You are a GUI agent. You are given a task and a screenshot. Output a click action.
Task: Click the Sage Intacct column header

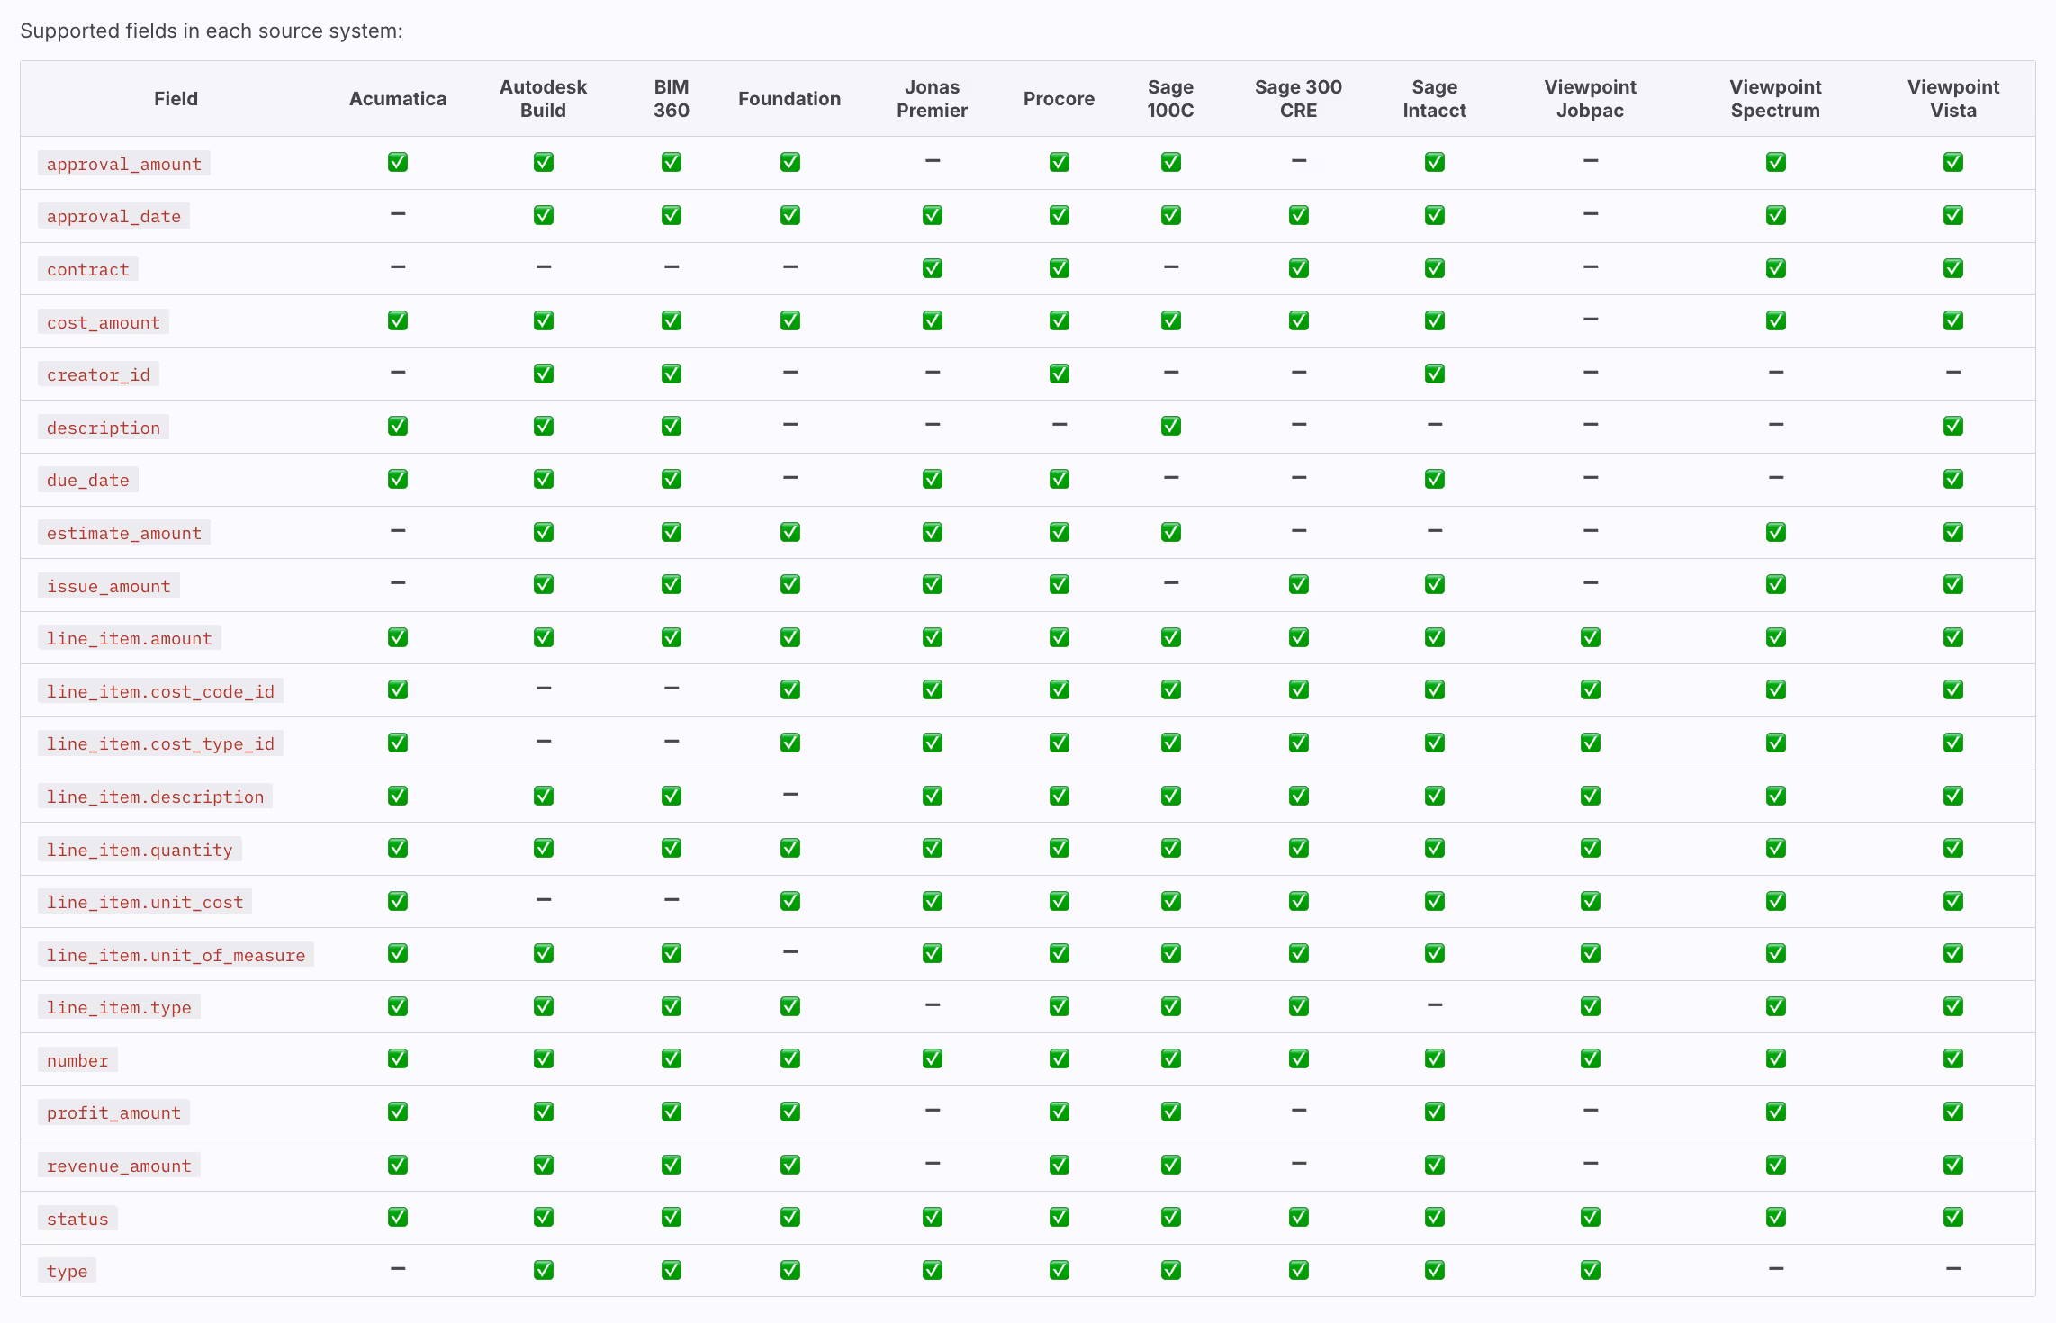pos(1435,99)
